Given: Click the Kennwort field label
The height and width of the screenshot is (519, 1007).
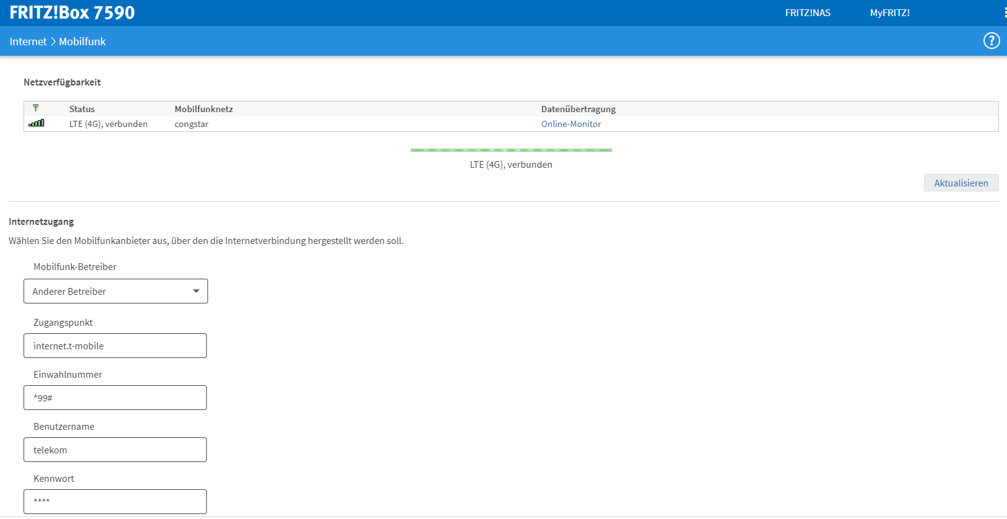Looking at the screenshot, I should tap(54, 479).
